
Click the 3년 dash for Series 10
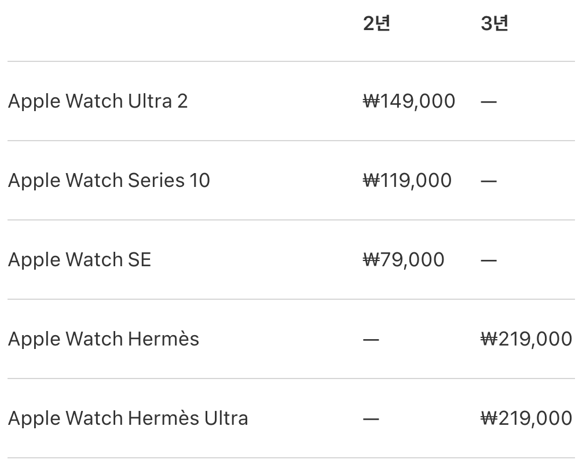(489, 181)
